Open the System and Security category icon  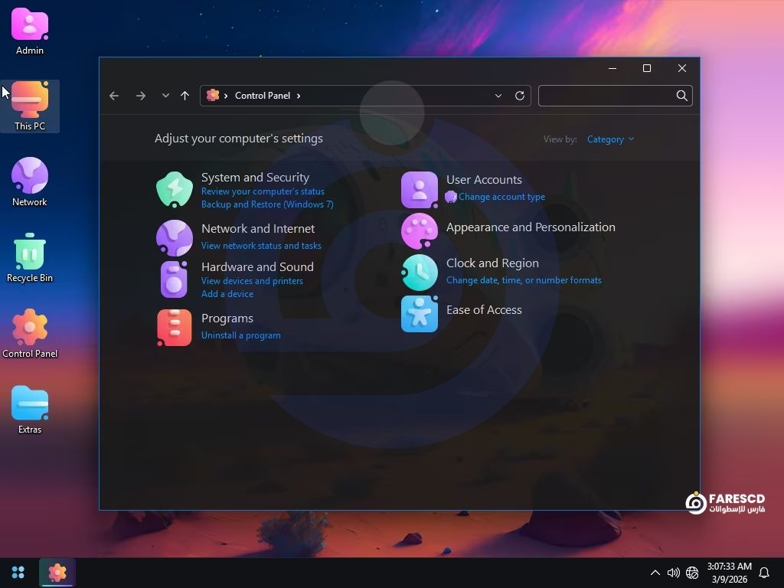[175, 189]
